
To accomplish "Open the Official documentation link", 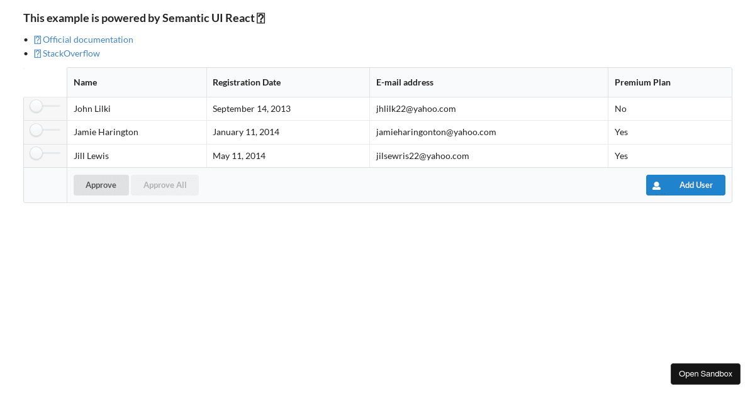I will 87,39.
